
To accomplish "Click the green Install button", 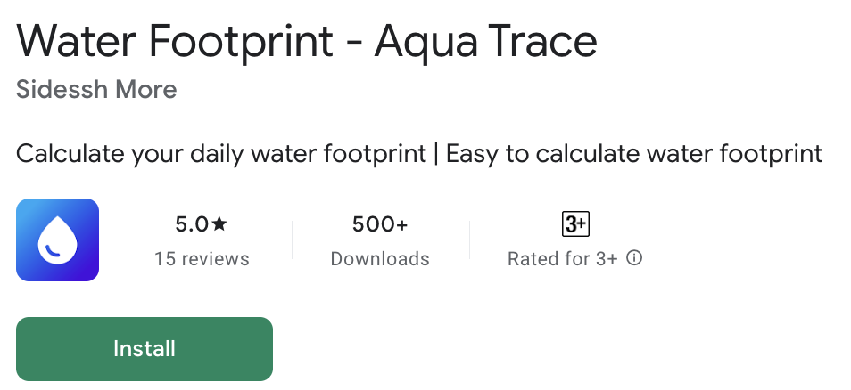I will tap(145, 349).
